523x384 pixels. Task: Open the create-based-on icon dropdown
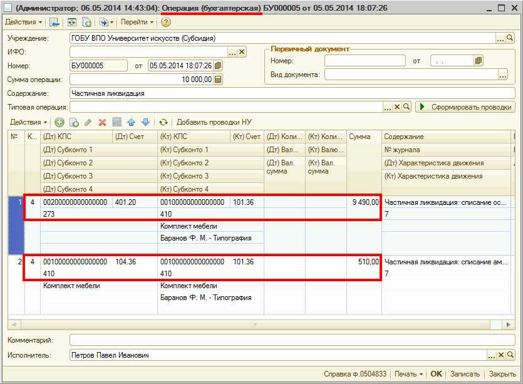coord(106,23)
